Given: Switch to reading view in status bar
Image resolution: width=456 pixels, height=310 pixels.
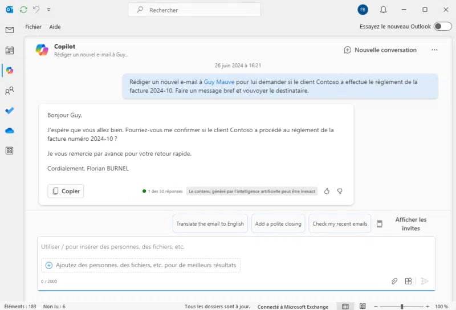Looking at the screenshot, I should point(363,306).
